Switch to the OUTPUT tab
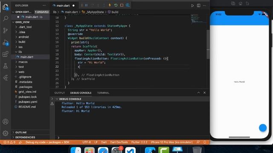The image size is (273, 153). (60, 93)
